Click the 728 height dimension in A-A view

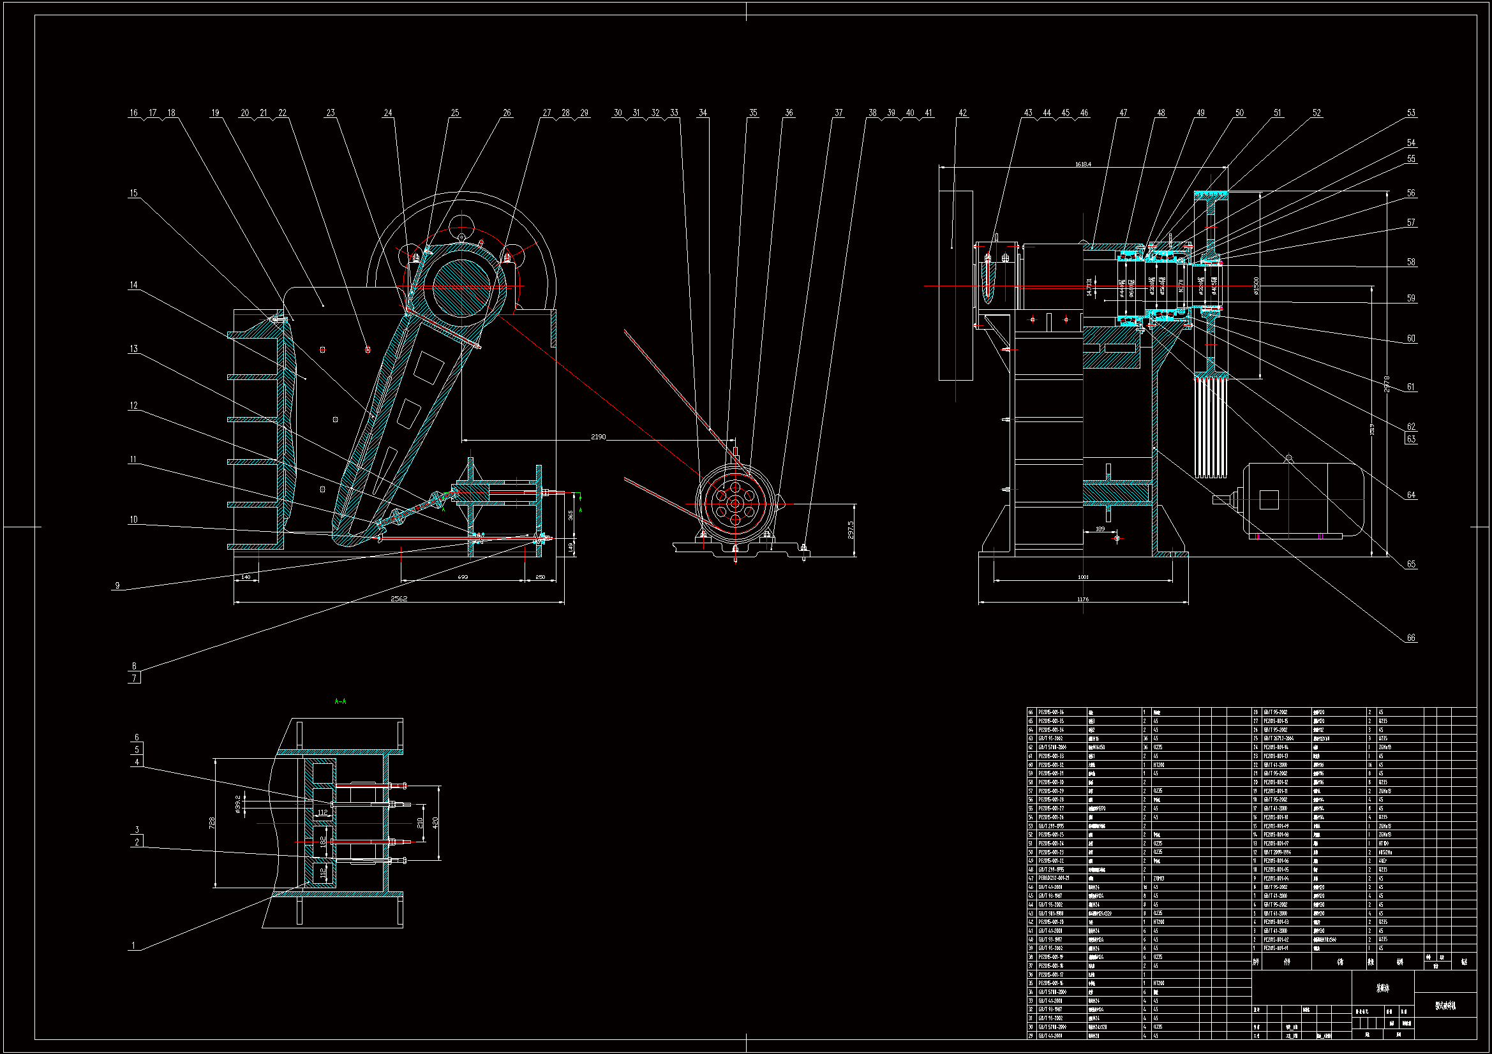tap(212, 823)
